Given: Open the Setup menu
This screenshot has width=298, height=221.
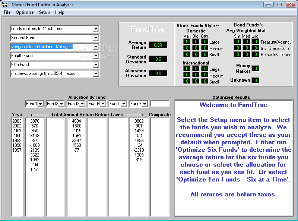Looking at the screenshot, I should point(44,12).
